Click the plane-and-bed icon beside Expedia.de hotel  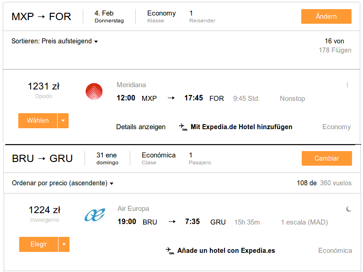tap(183, 127)
